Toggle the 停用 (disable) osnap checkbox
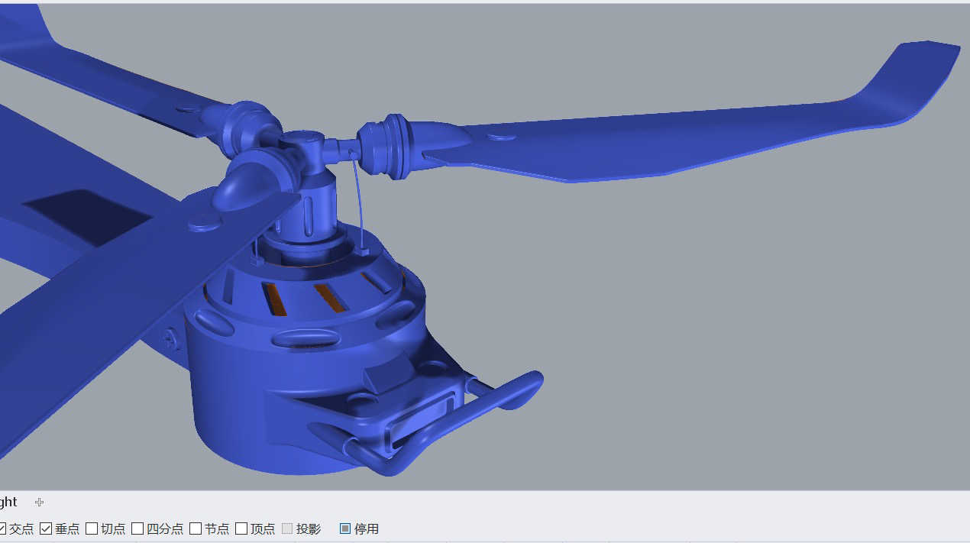This screenshot has height=543, width=970. (x=345, y=528)
